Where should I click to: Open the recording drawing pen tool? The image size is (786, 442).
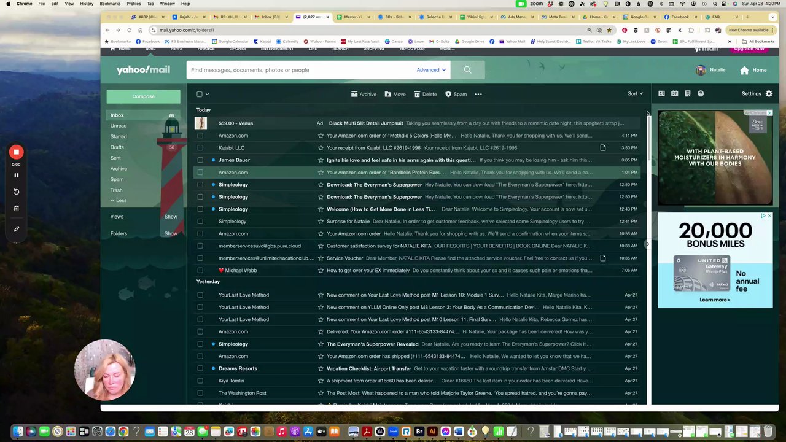coord(17,229)
